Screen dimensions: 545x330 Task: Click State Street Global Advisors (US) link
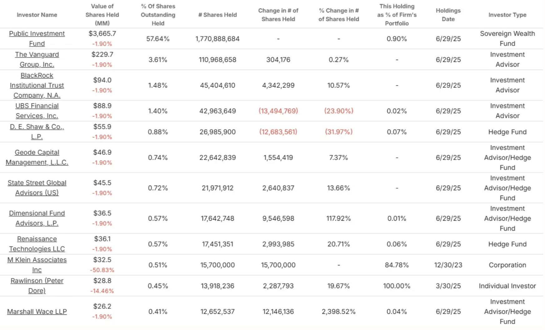tap(37, 187)
